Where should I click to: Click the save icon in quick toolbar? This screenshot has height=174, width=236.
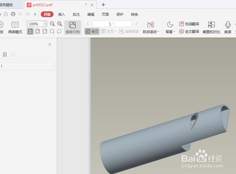point(6,14)
